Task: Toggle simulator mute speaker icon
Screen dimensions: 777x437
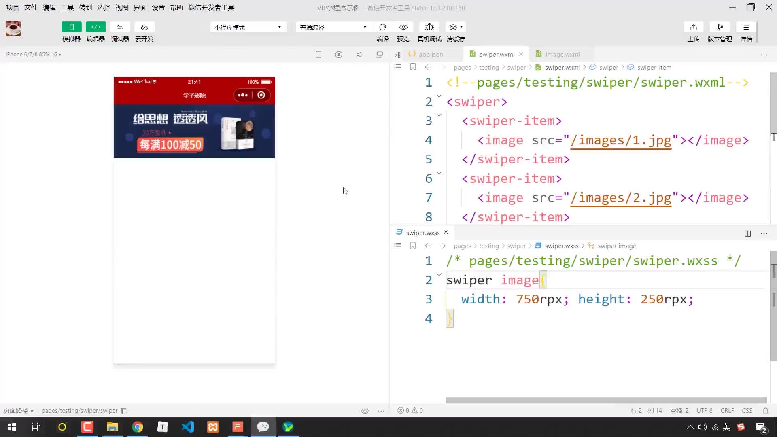Action: tap(359, 55)
